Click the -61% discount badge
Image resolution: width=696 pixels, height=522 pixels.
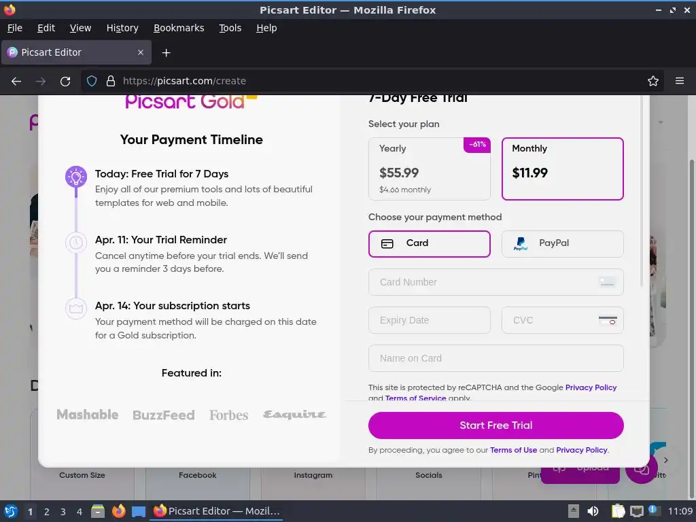477,145
